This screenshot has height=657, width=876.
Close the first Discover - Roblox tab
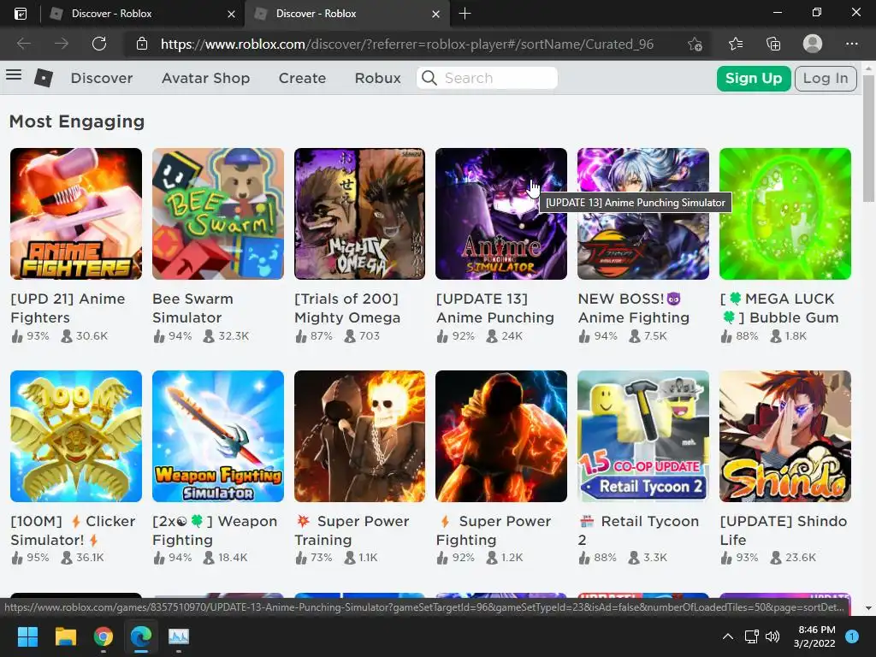231,14
